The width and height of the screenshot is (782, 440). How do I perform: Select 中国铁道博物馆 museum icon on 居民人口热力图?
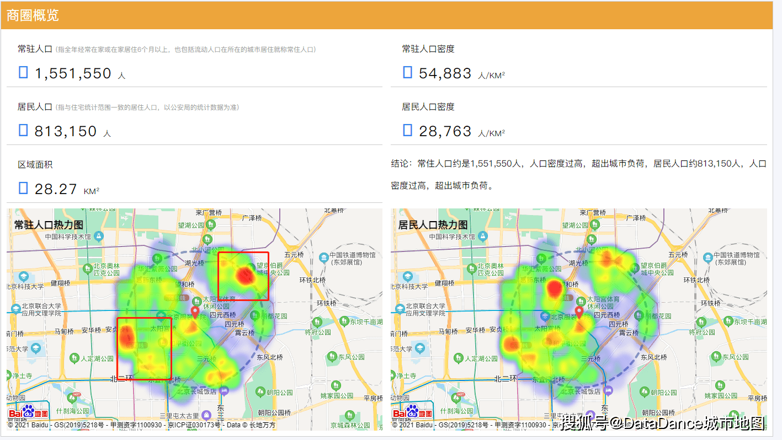pyautogui.click(x=708, y=258)
